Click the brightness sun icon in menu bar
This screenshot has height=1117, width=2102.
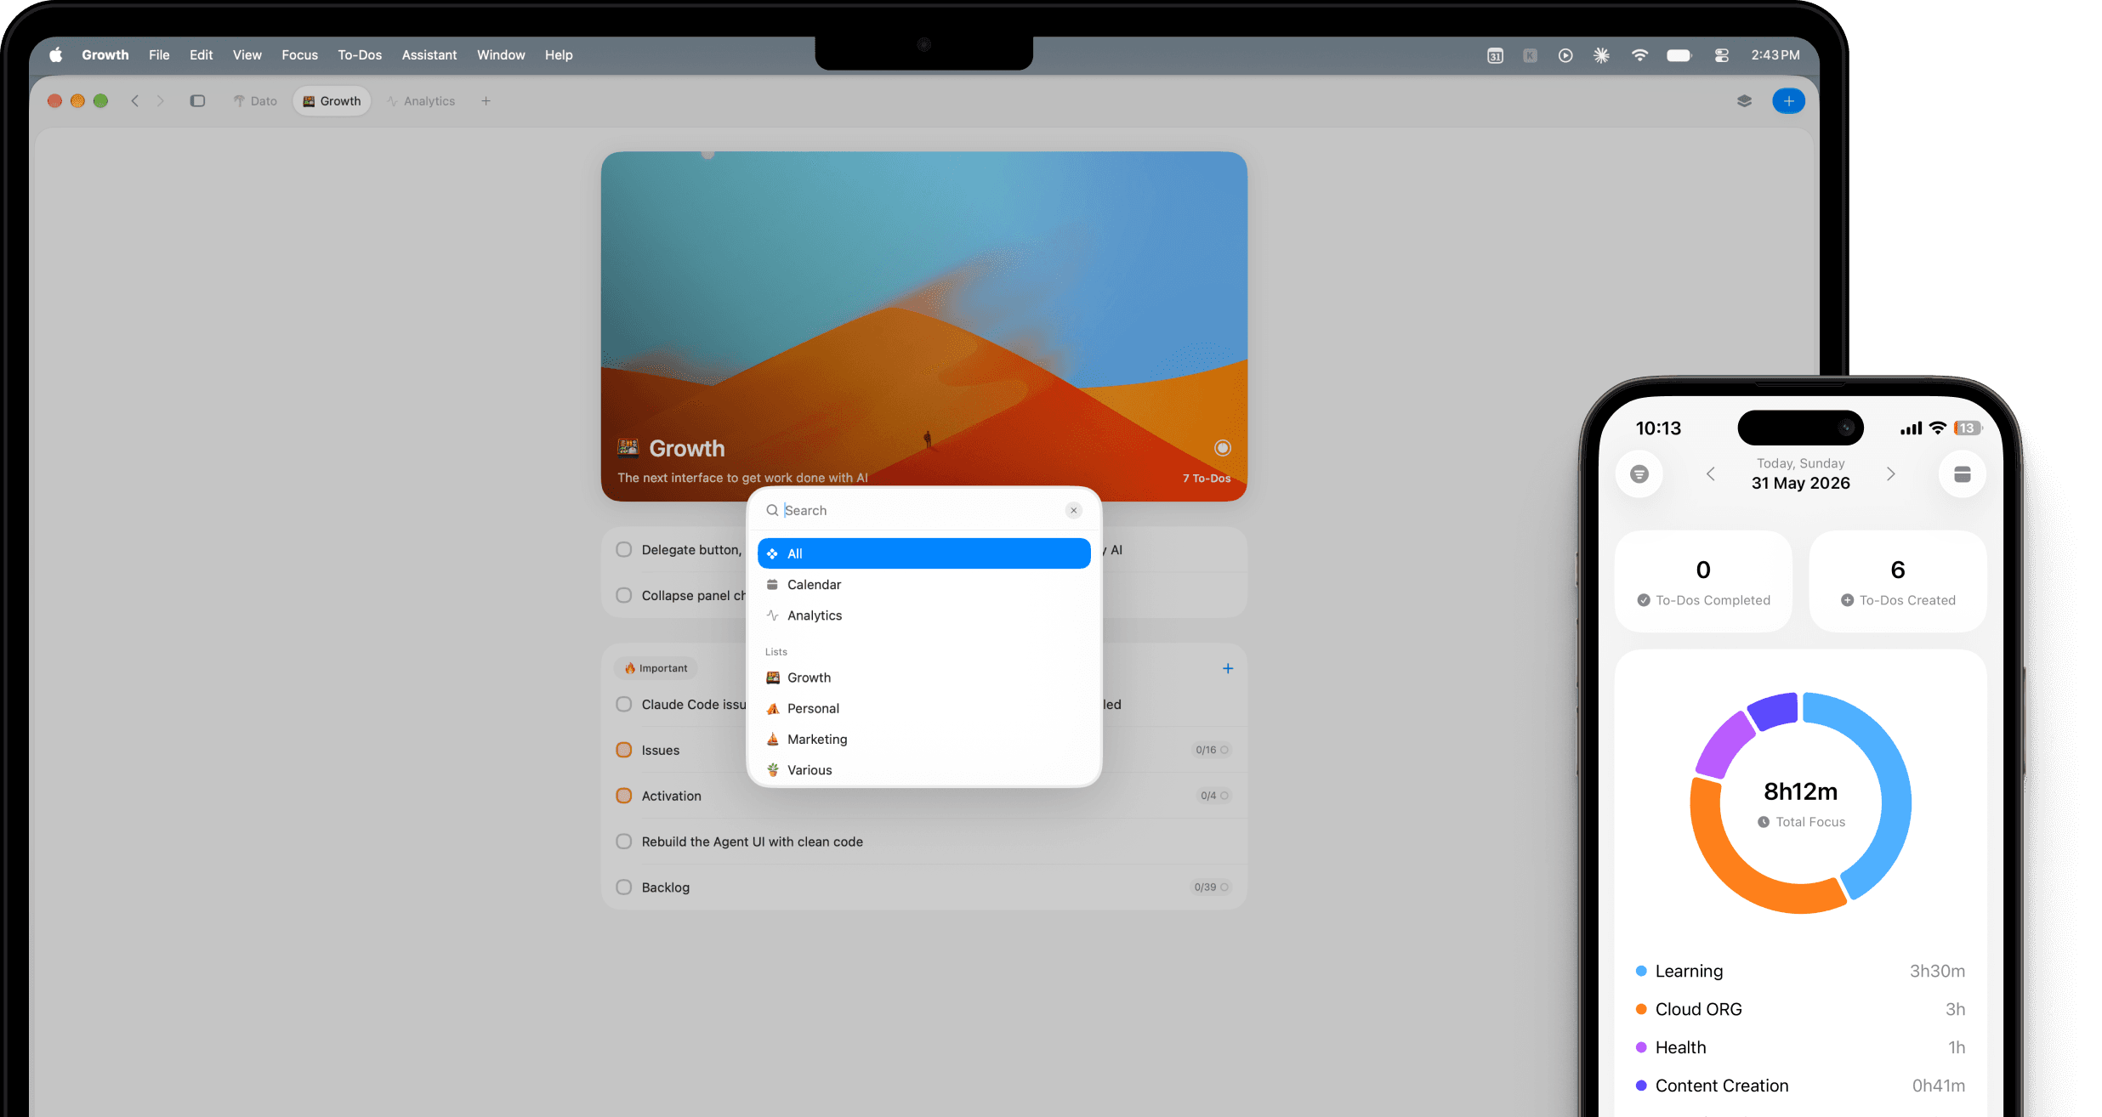1601,55
